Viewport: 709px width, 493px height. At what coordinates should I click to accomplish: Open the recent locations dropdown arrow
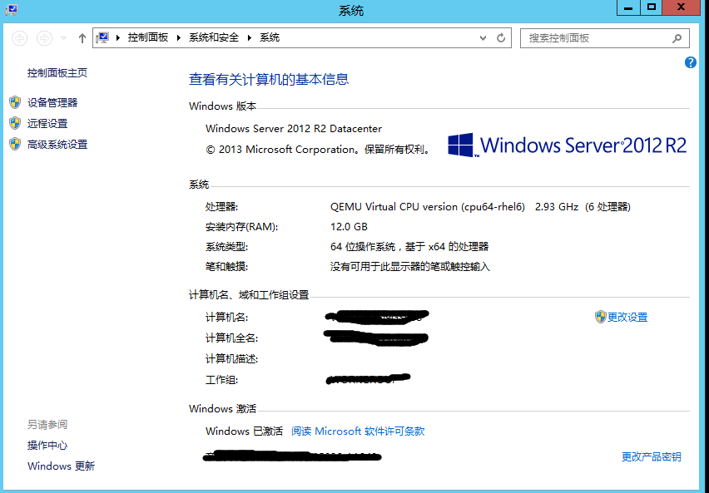(x=64, y=38)
